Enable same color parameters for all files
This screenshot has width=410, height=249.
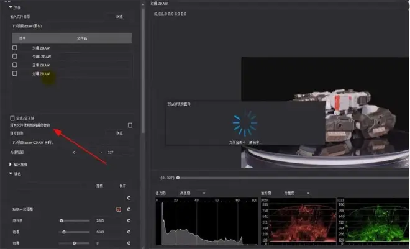[x=130, y=125]
